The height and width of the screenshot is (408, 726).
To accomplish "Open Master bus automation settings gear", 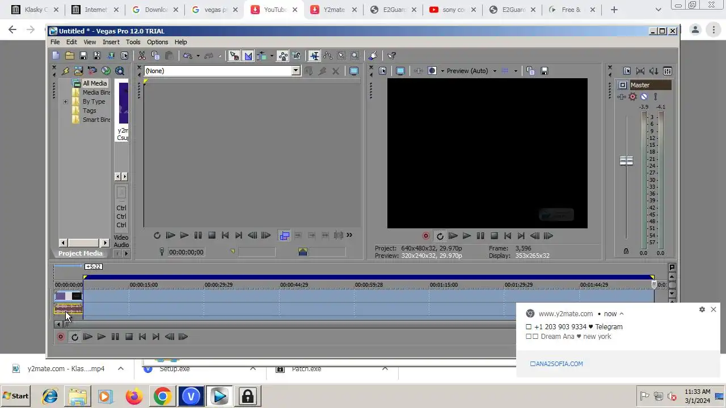I will pos(632,97).
